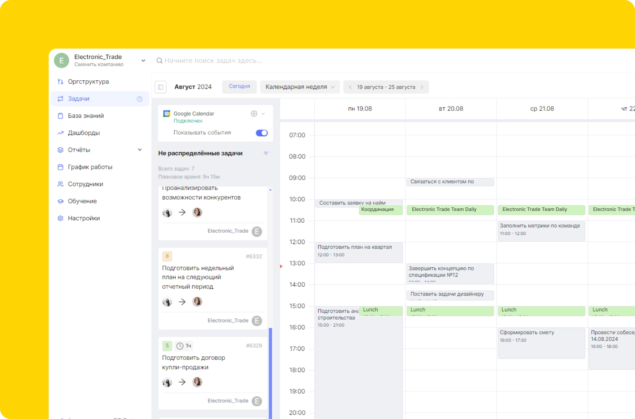Image resolution: width=635 pixels, height=419 pixels.
Task: Click the current time red marker
Action: [x=281, y=266]
